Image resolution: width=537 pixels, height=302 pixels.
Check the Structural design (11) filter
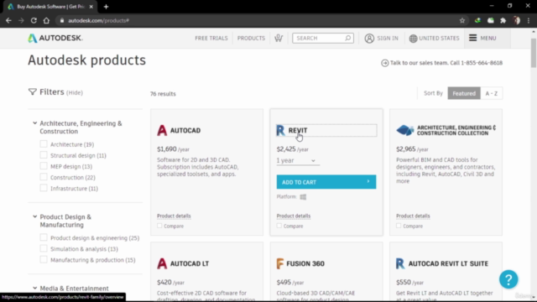(44, 154)
